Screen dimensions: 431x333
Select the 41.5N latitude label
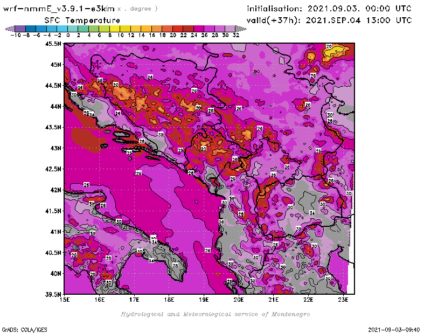[x=53, y=211]
